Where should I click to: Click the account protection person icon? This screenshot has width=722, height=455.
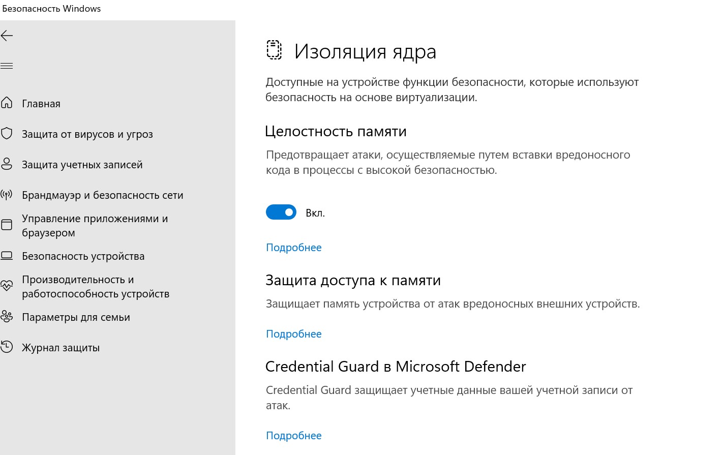point(7,164)
